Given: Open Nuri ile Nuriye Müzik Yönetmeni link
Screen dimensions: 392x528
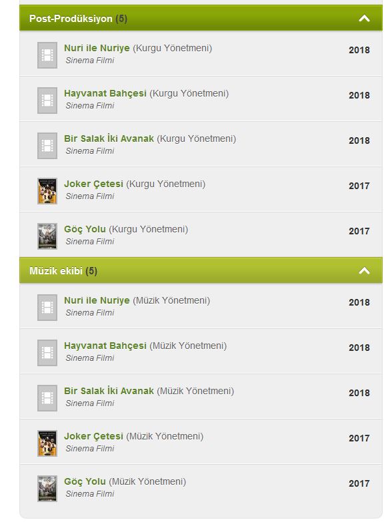Looking at the screenshot, I should [97, 300].
